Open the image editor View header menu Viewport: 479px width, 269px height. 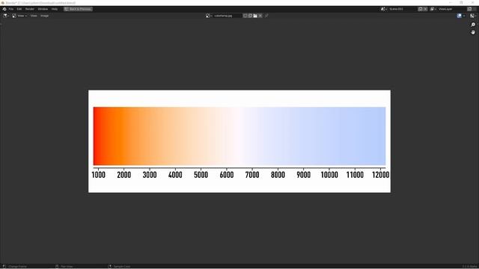[x=34, y=16]
